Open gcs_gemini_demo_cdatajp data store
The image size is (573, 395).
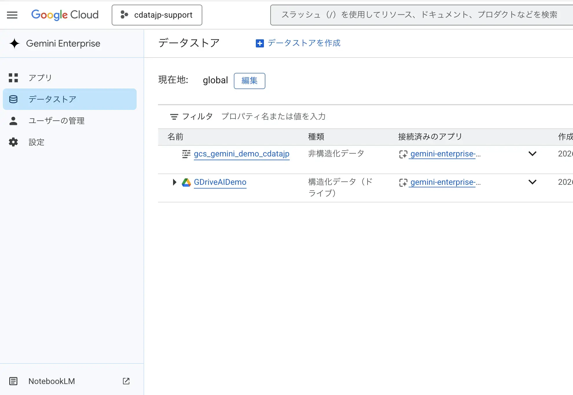(242, 154)
